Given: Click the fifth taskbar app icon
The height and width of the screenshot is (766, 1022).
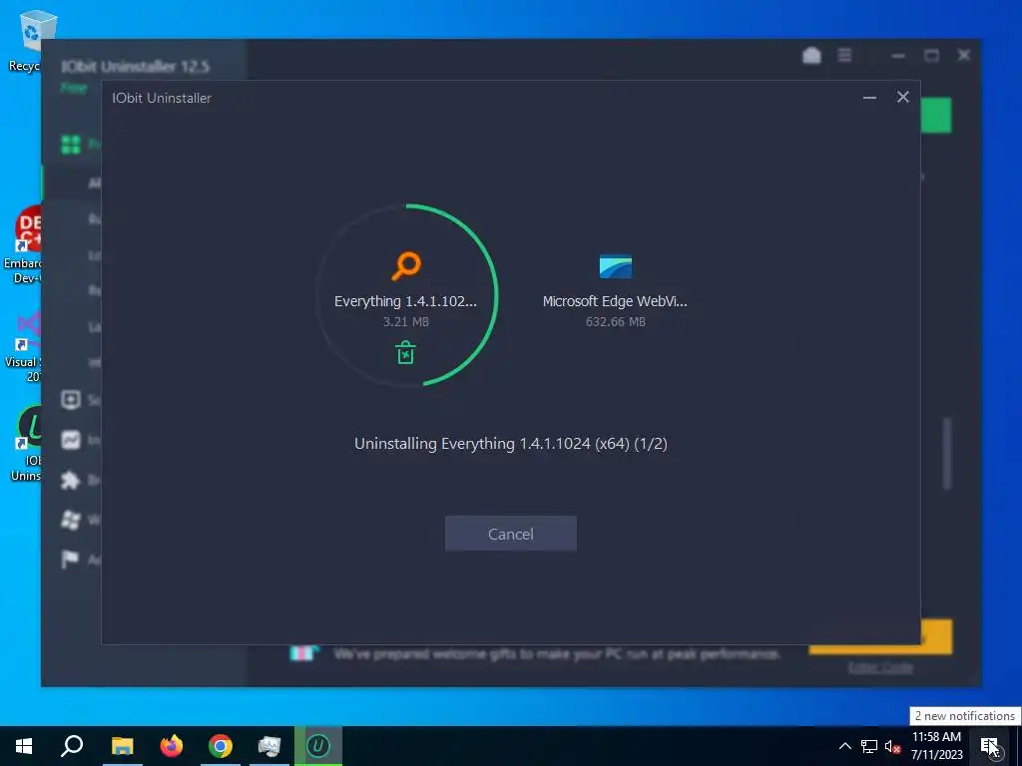Looking at the screenshot, I should [269, 746].
